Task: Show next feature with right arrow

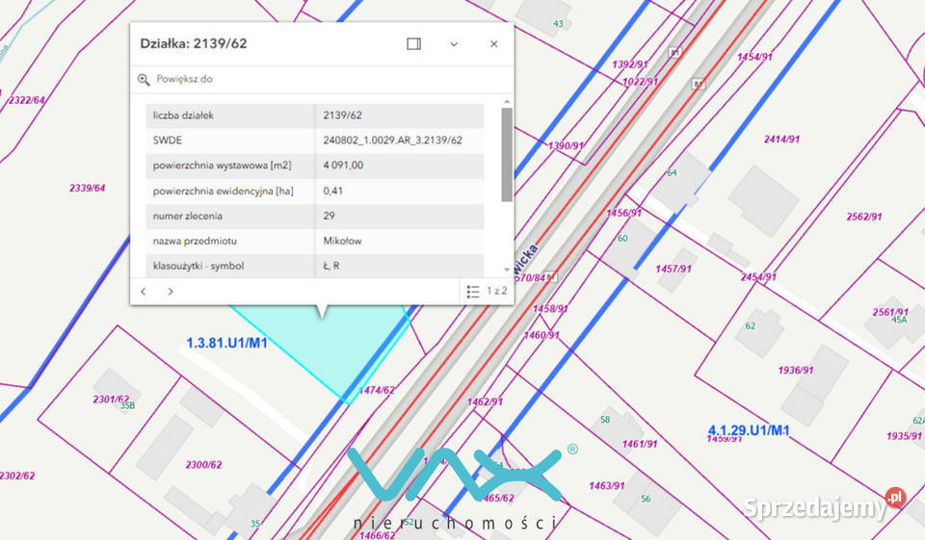Action: 171,292
